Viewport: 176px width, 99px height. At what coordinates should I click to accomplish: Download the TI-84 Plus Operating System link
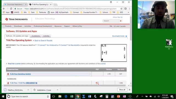click(x=20, y=74)
